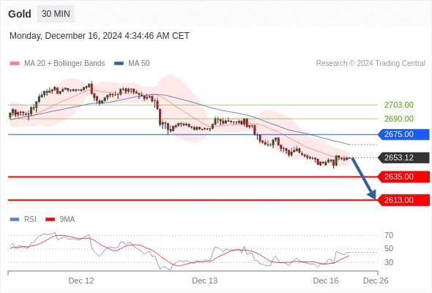Toggle the MA 50 legend label
The image size is (432, 293).
coord(139,64)
